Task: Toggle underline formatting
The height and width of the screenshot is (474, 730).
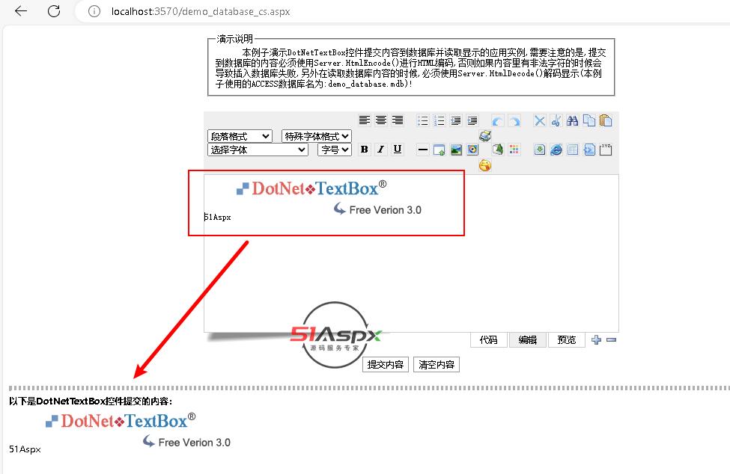Action: (397, 150)
